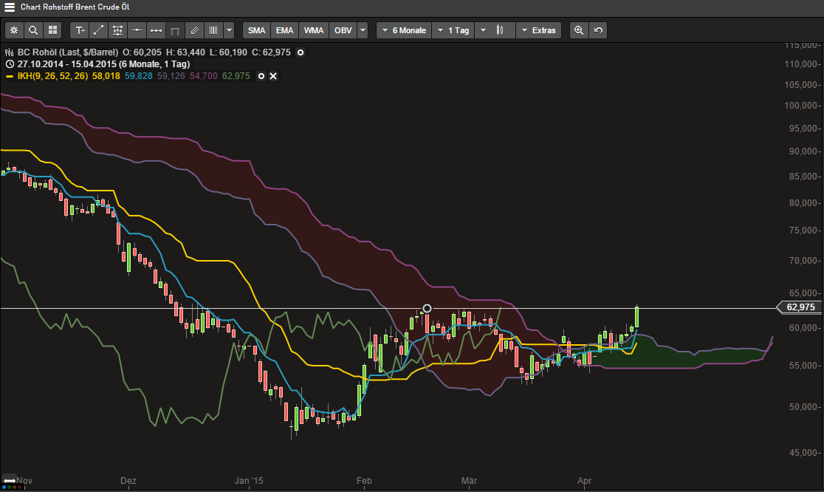
Task: Open the hamburger menu beside Chart Rohstoff title
Action: pyautogui.click(x=7, y=6)
